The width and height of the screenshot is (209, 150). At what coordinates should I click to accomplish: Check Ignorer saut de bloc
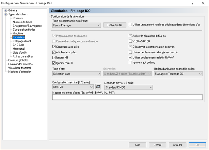pos(130,62)
